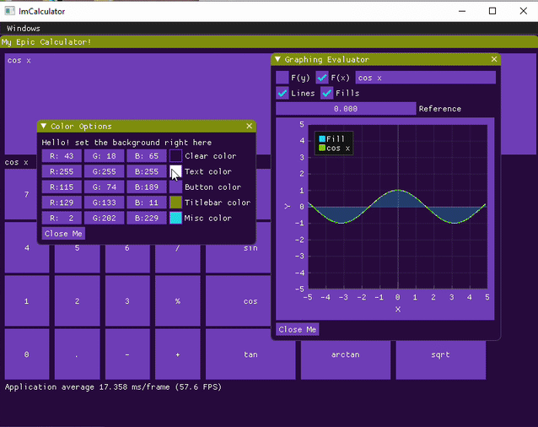Click the percent % key

177,300
